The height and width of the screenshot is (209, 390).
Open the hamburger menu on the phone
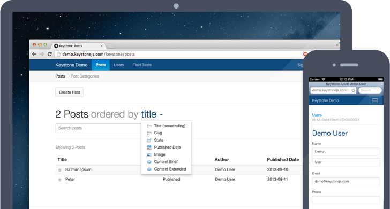(x=375, y=100)
